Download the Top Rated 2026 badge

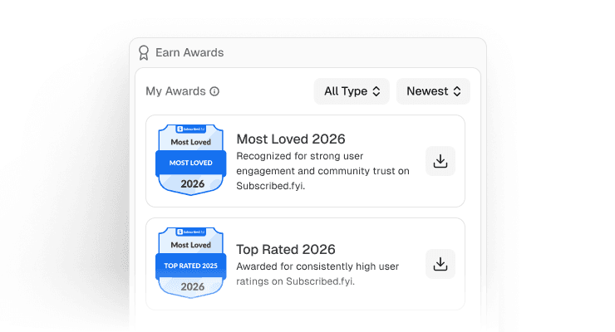[x=440, y=264]
